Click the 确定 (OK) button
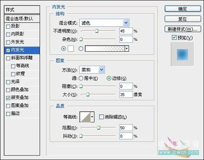This screenshot has height=160, width=204. tap(183, 9)
